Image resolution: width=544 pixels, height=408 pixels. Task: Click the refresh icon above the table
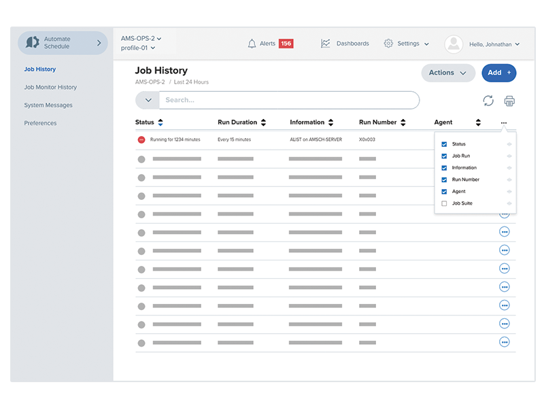(488, 101)
